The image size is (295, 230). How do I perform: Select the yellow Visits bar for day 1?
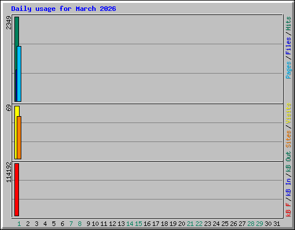pos(16,132)
